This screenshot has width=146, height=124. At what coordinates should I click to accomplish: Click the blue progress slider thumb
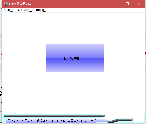pos(5,116)
